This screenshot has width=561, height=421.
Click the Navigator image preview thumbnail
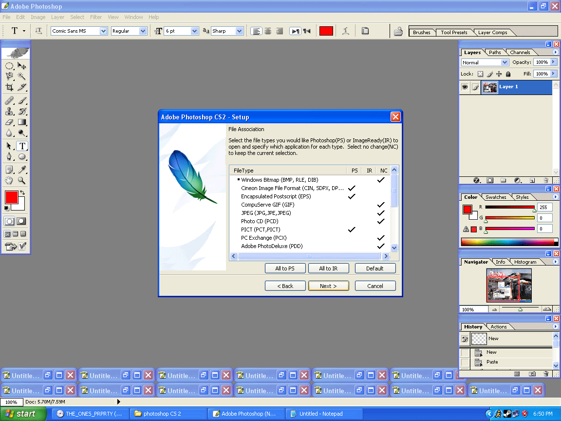coord(509,286)
